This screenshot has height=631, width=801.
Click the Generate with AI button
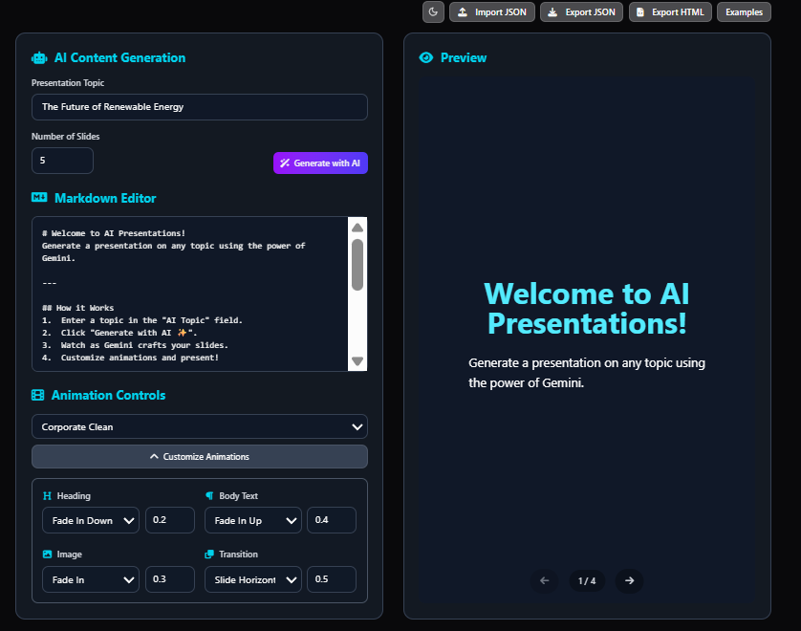pyautogui.click(x=320, y=163)
